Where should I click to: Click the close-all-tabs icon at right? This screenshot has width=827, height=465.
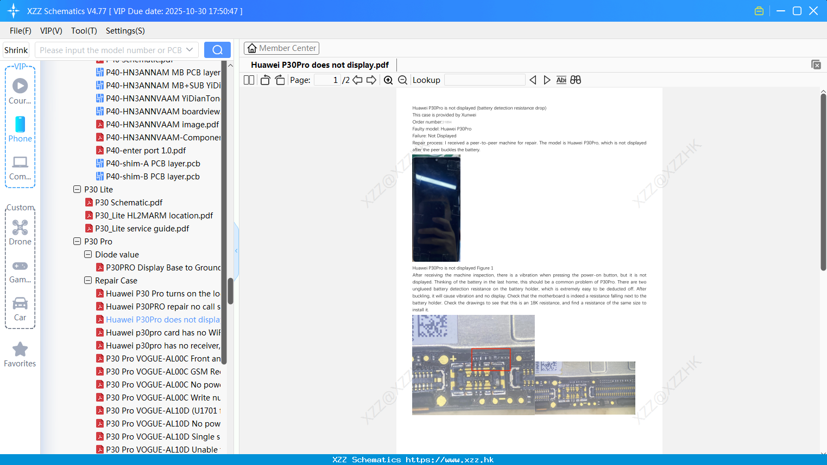pos(816,64)
